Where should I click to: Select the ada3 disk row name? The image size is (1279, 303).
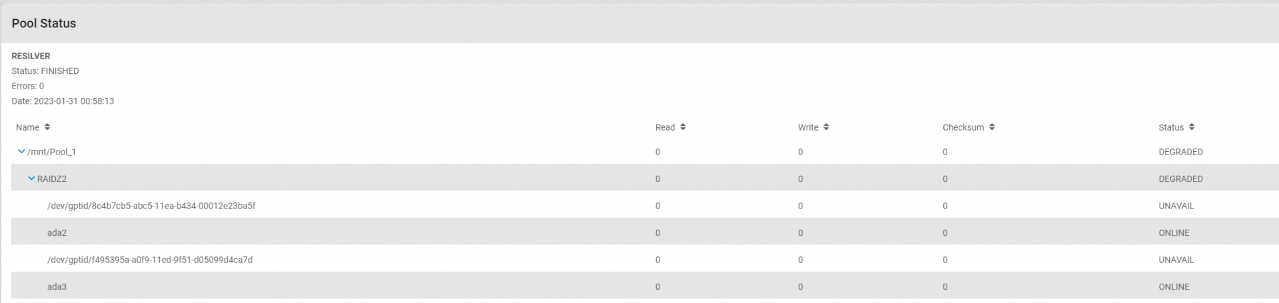pyautogui.click(x=57, y=287)
